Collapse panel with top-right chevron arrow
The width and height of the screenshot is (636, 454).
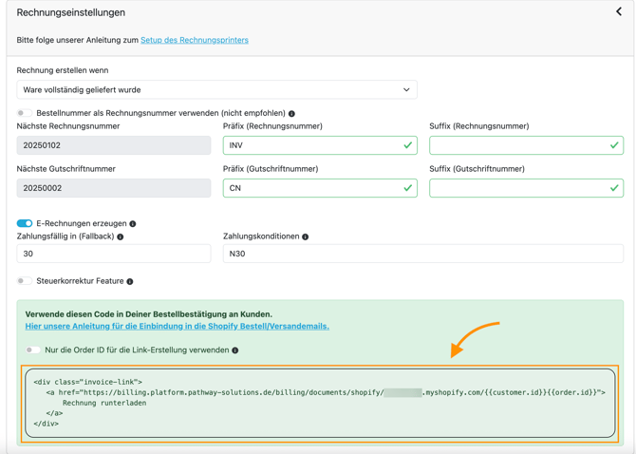point(619,12)
